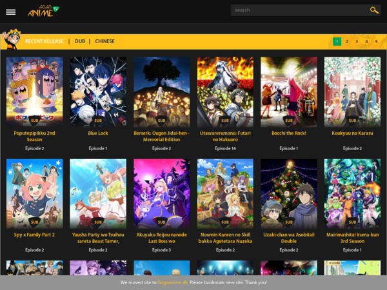Click SUB badge on Akuyaku Reijou poster

point(162,222)
